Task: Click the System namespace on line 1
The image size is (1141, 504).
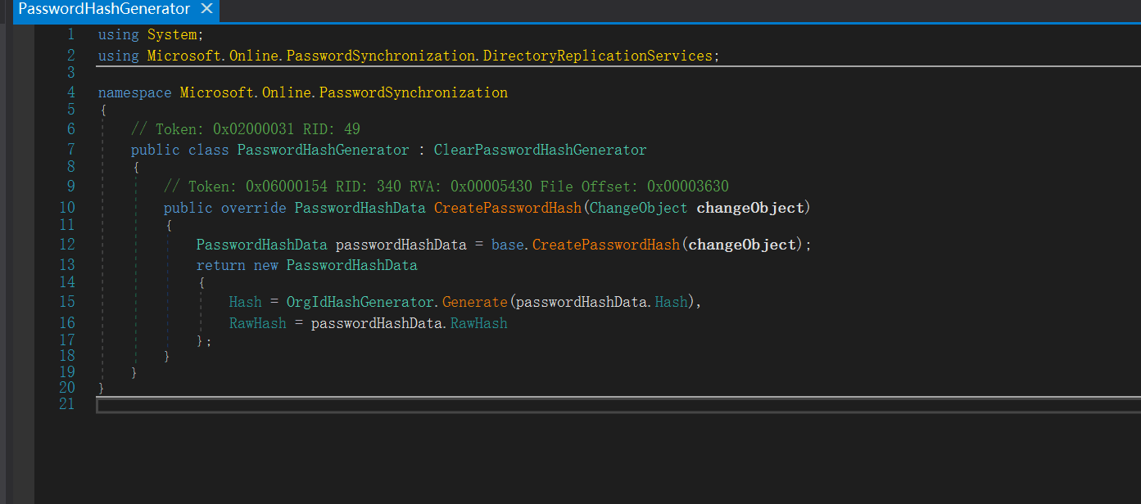Action: pyautogui.click(x=172, y=35)
